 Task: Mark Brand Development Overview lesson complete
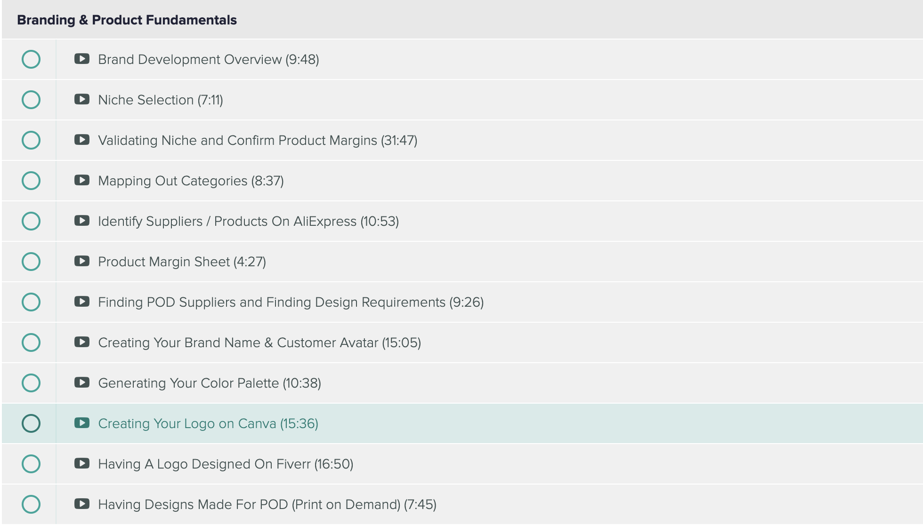(x=31, y=59)
